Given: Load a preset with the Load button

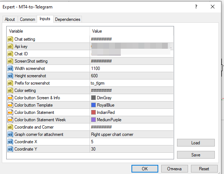Looking at the screenshot, I should [x=196, y=142].
